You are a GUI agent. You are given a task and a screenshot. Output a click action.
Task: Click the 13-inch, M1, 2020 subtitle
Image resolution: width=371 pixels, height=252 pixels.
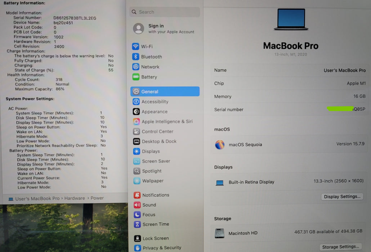click(x=291, y=54)
